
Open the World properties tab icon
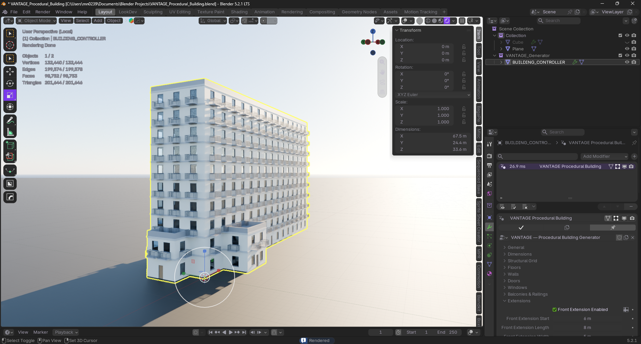click(x=489, y=194)
